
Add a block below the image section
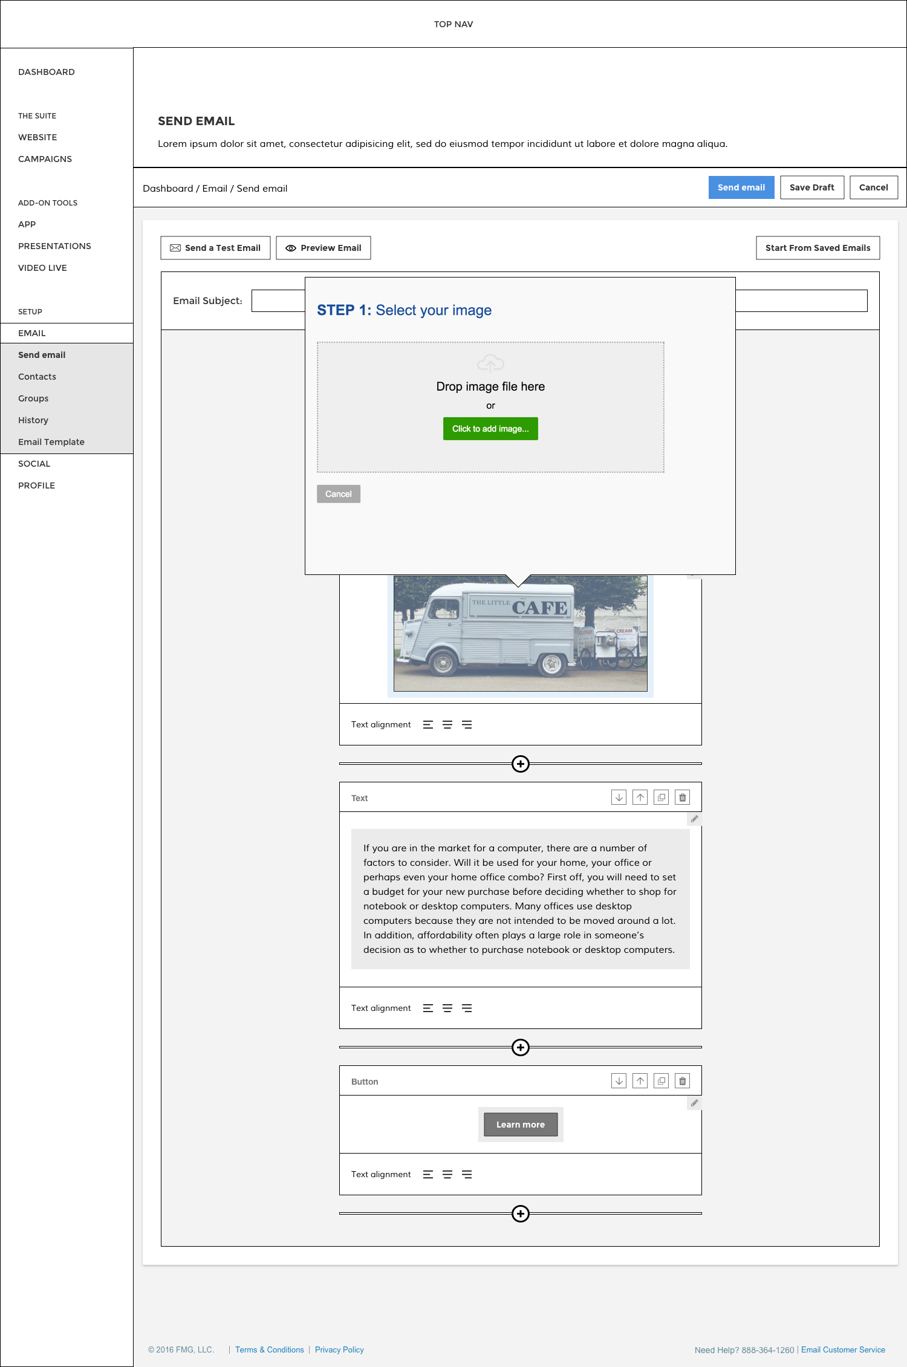520,764
